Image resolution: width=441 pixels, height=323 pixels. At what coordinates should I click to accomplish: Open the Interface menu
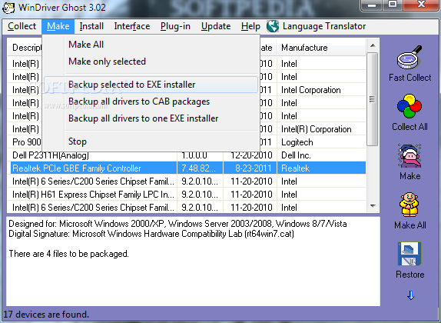[132, 26]
